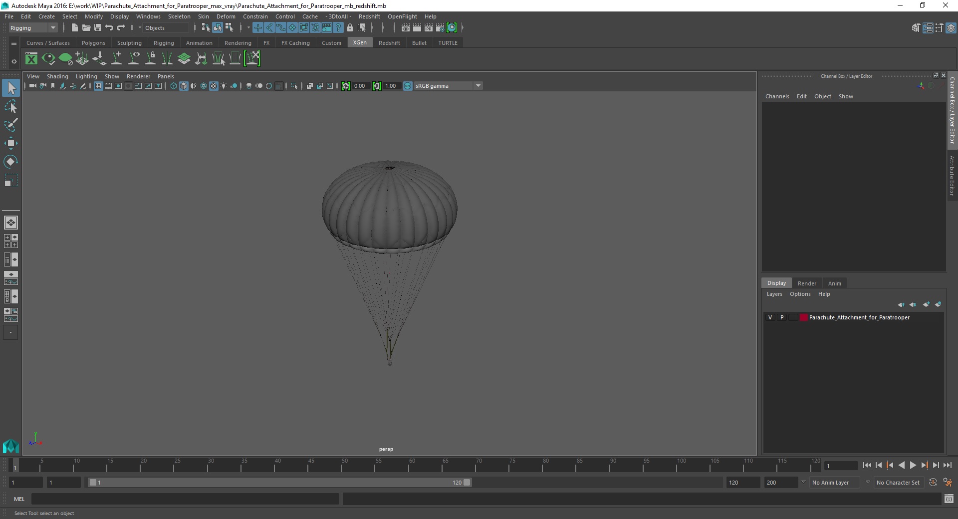Click the range slider bar handle

[280, 483]
